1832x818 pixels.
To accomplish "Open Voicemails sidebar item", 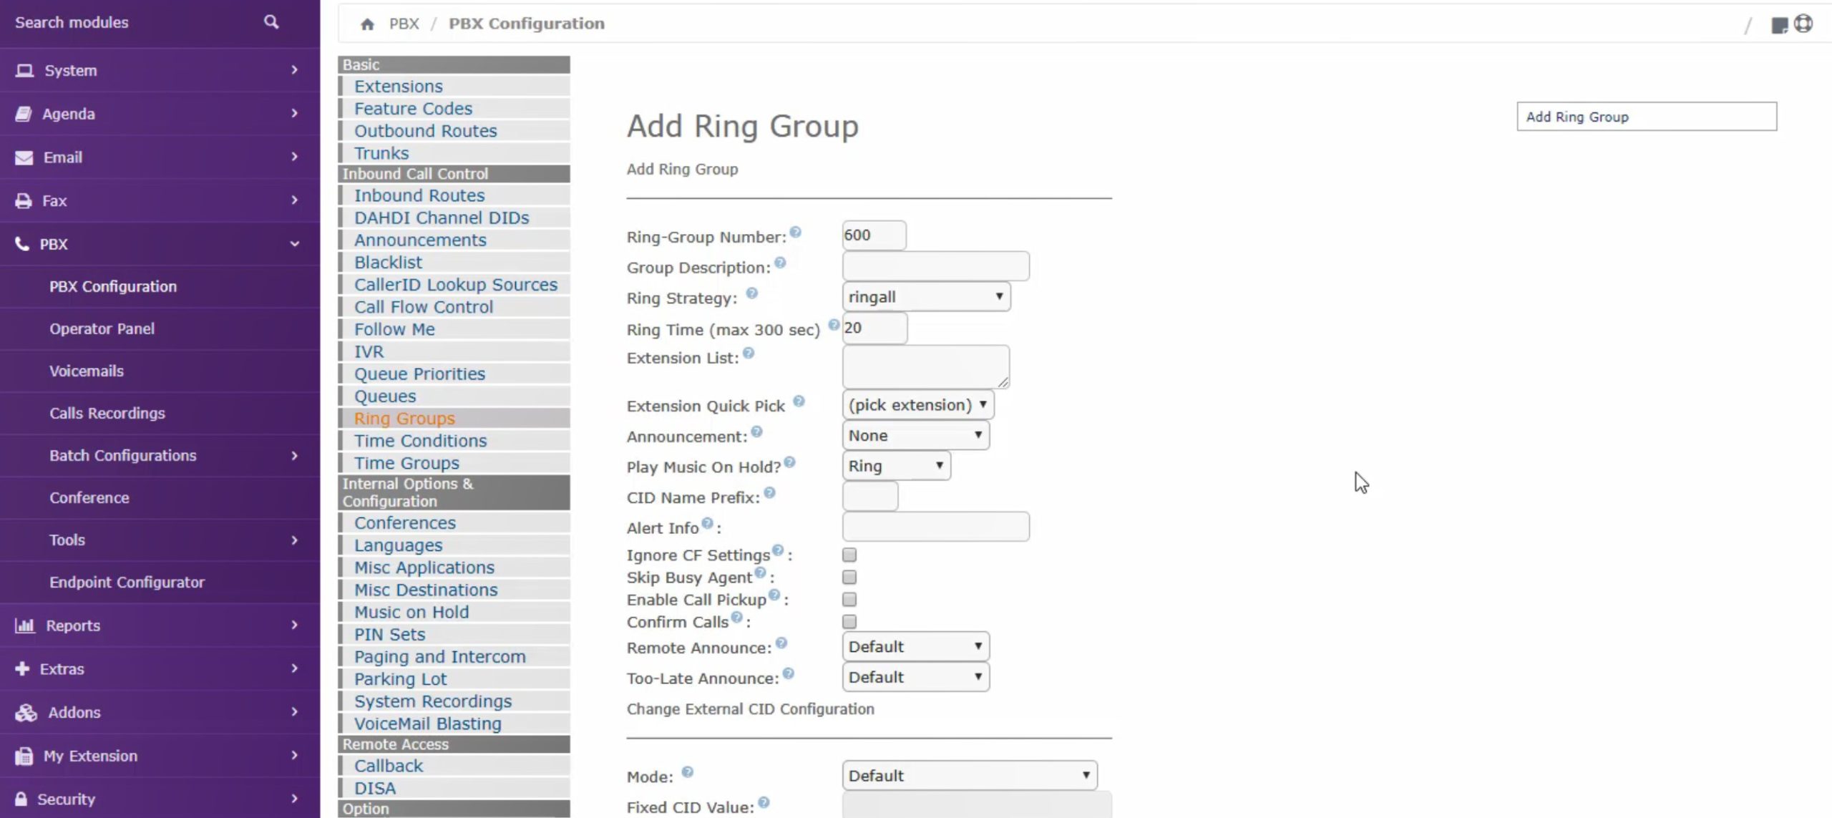I will click(87, 371).
